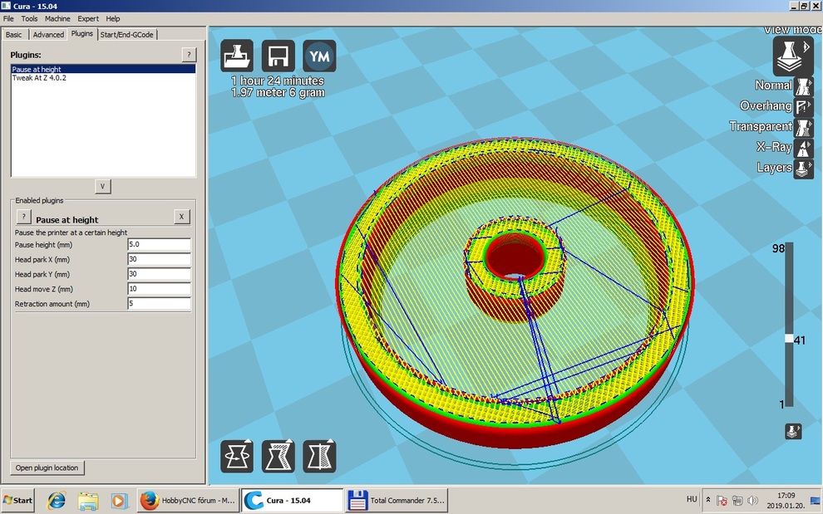Open the Expert menu
This screenshot has width=823, height=514.
pyautogui.click(x=87, y=18)
